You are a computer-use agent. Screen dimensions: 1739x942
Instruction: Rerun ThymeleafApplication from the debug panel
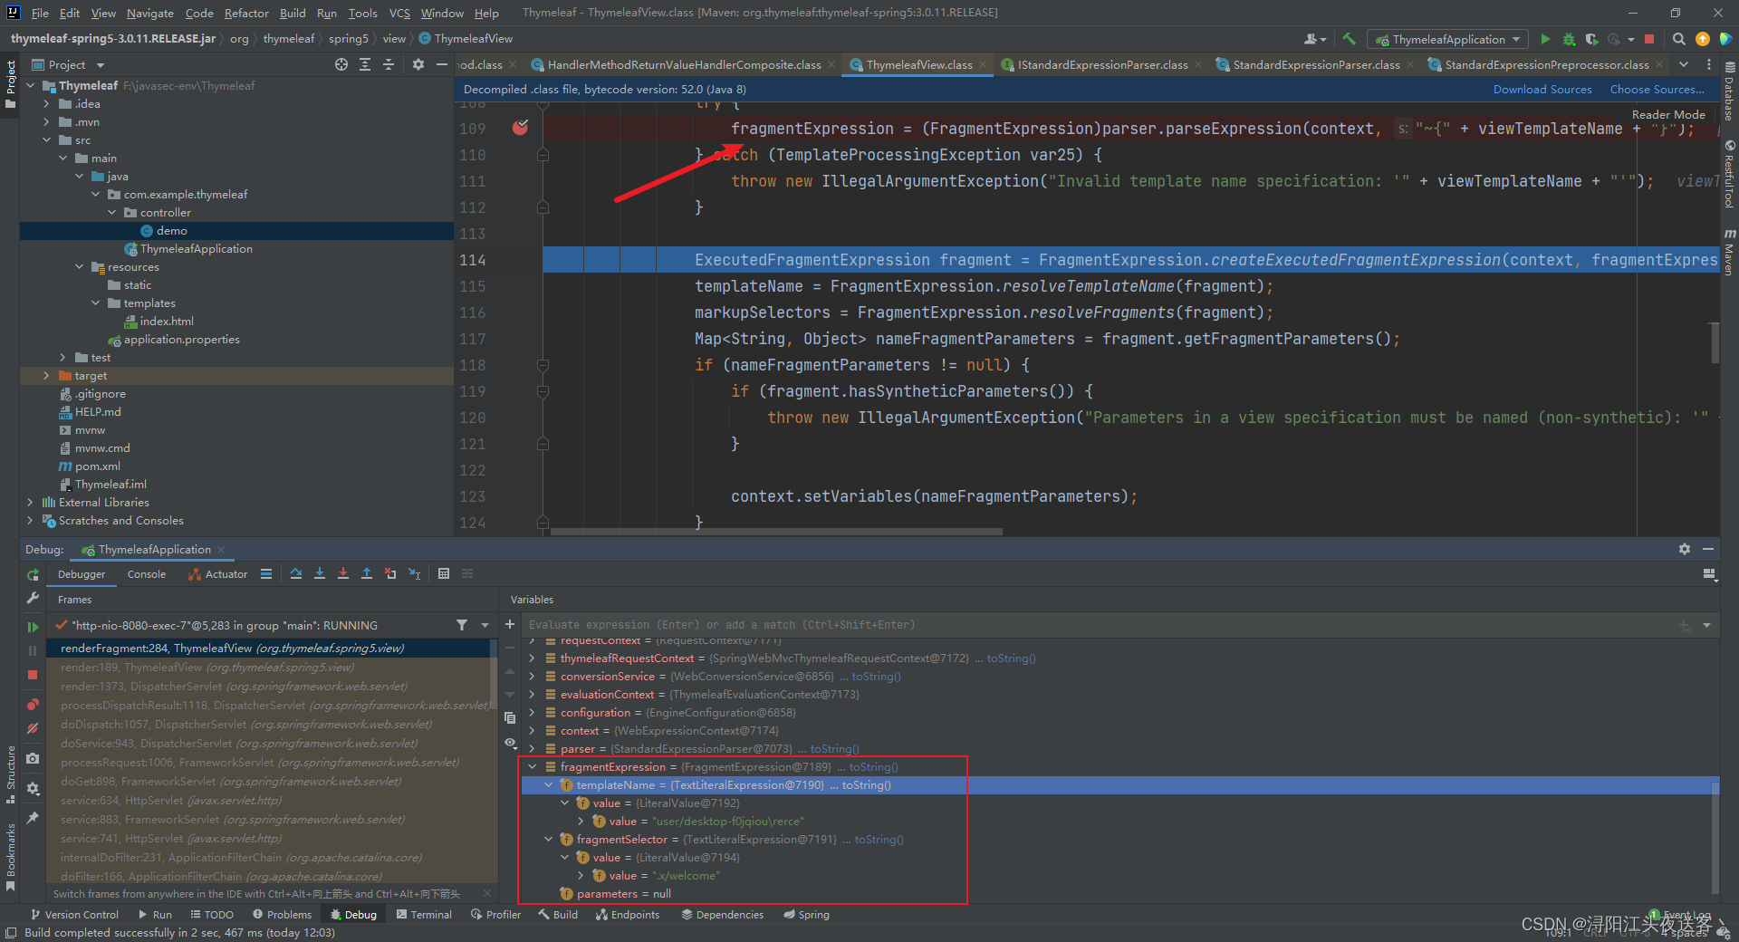click(x=33, y=574)
